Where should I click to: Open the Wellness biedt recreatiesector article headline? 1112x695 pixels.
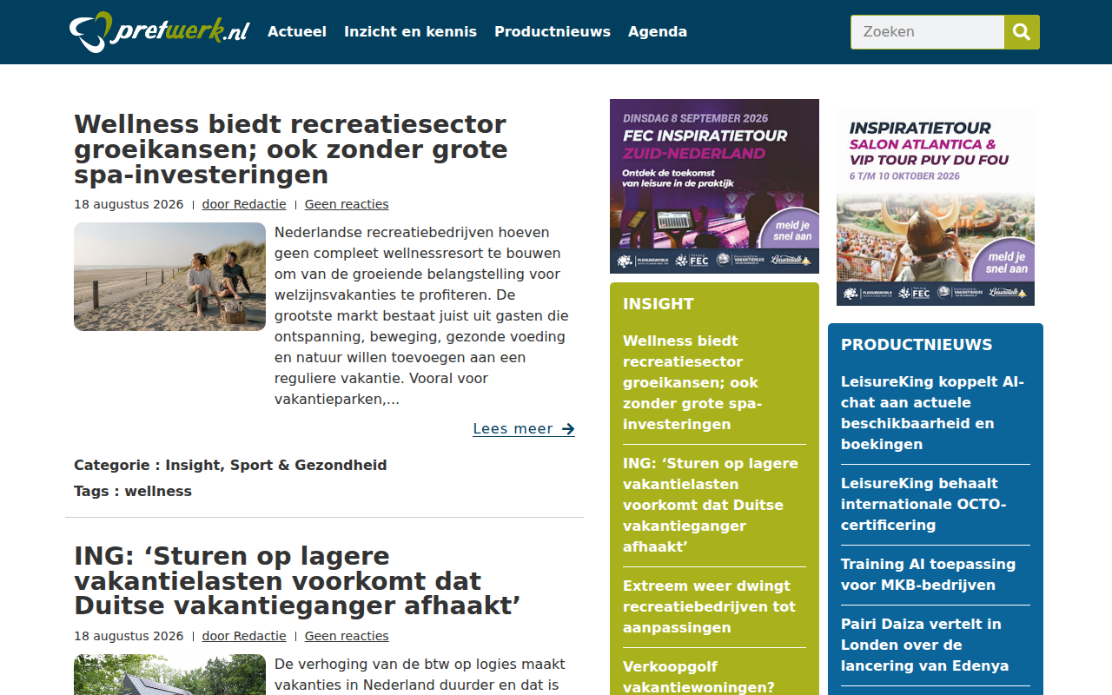[291, 149]
